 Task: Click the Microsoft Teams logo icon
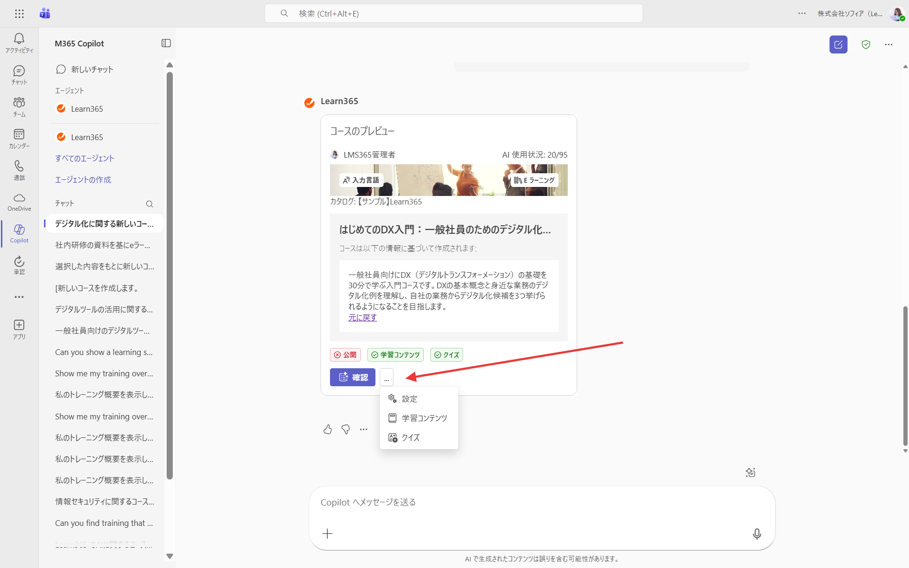tap(45, 14)
